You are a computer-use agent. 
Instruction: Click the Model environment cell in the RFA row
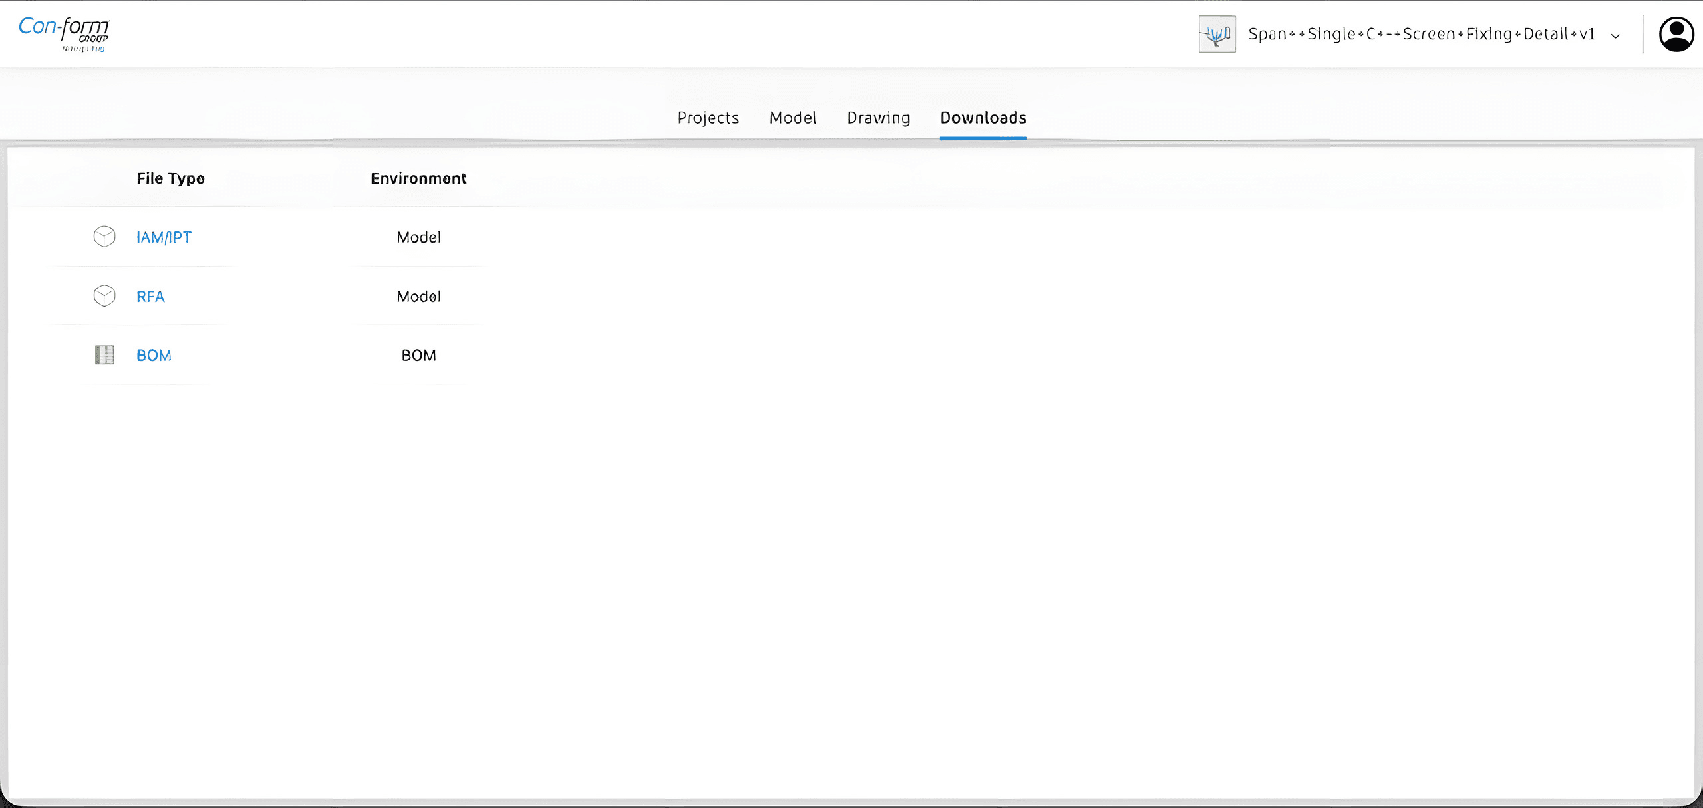(418, 297)
